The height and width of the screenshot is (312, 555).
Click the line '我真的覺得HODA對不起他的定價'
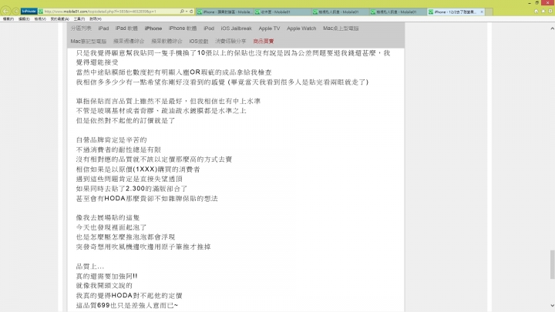129,295
